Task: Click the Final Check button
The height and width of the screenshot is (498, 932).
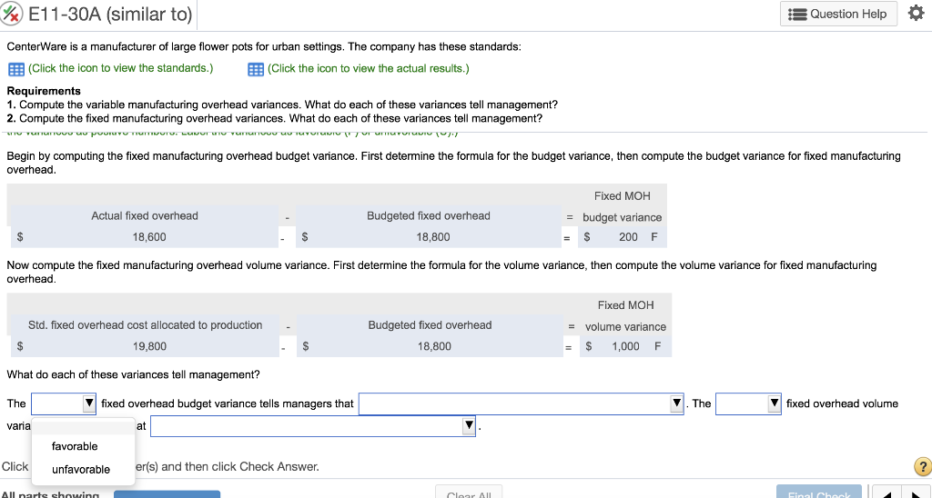Action: pos(818,493)
